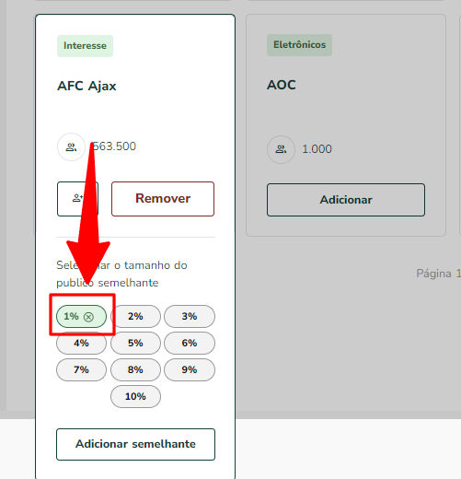Choose the 4% audience size option
Viewport: 461px width, 479px height.
[81, 343]
